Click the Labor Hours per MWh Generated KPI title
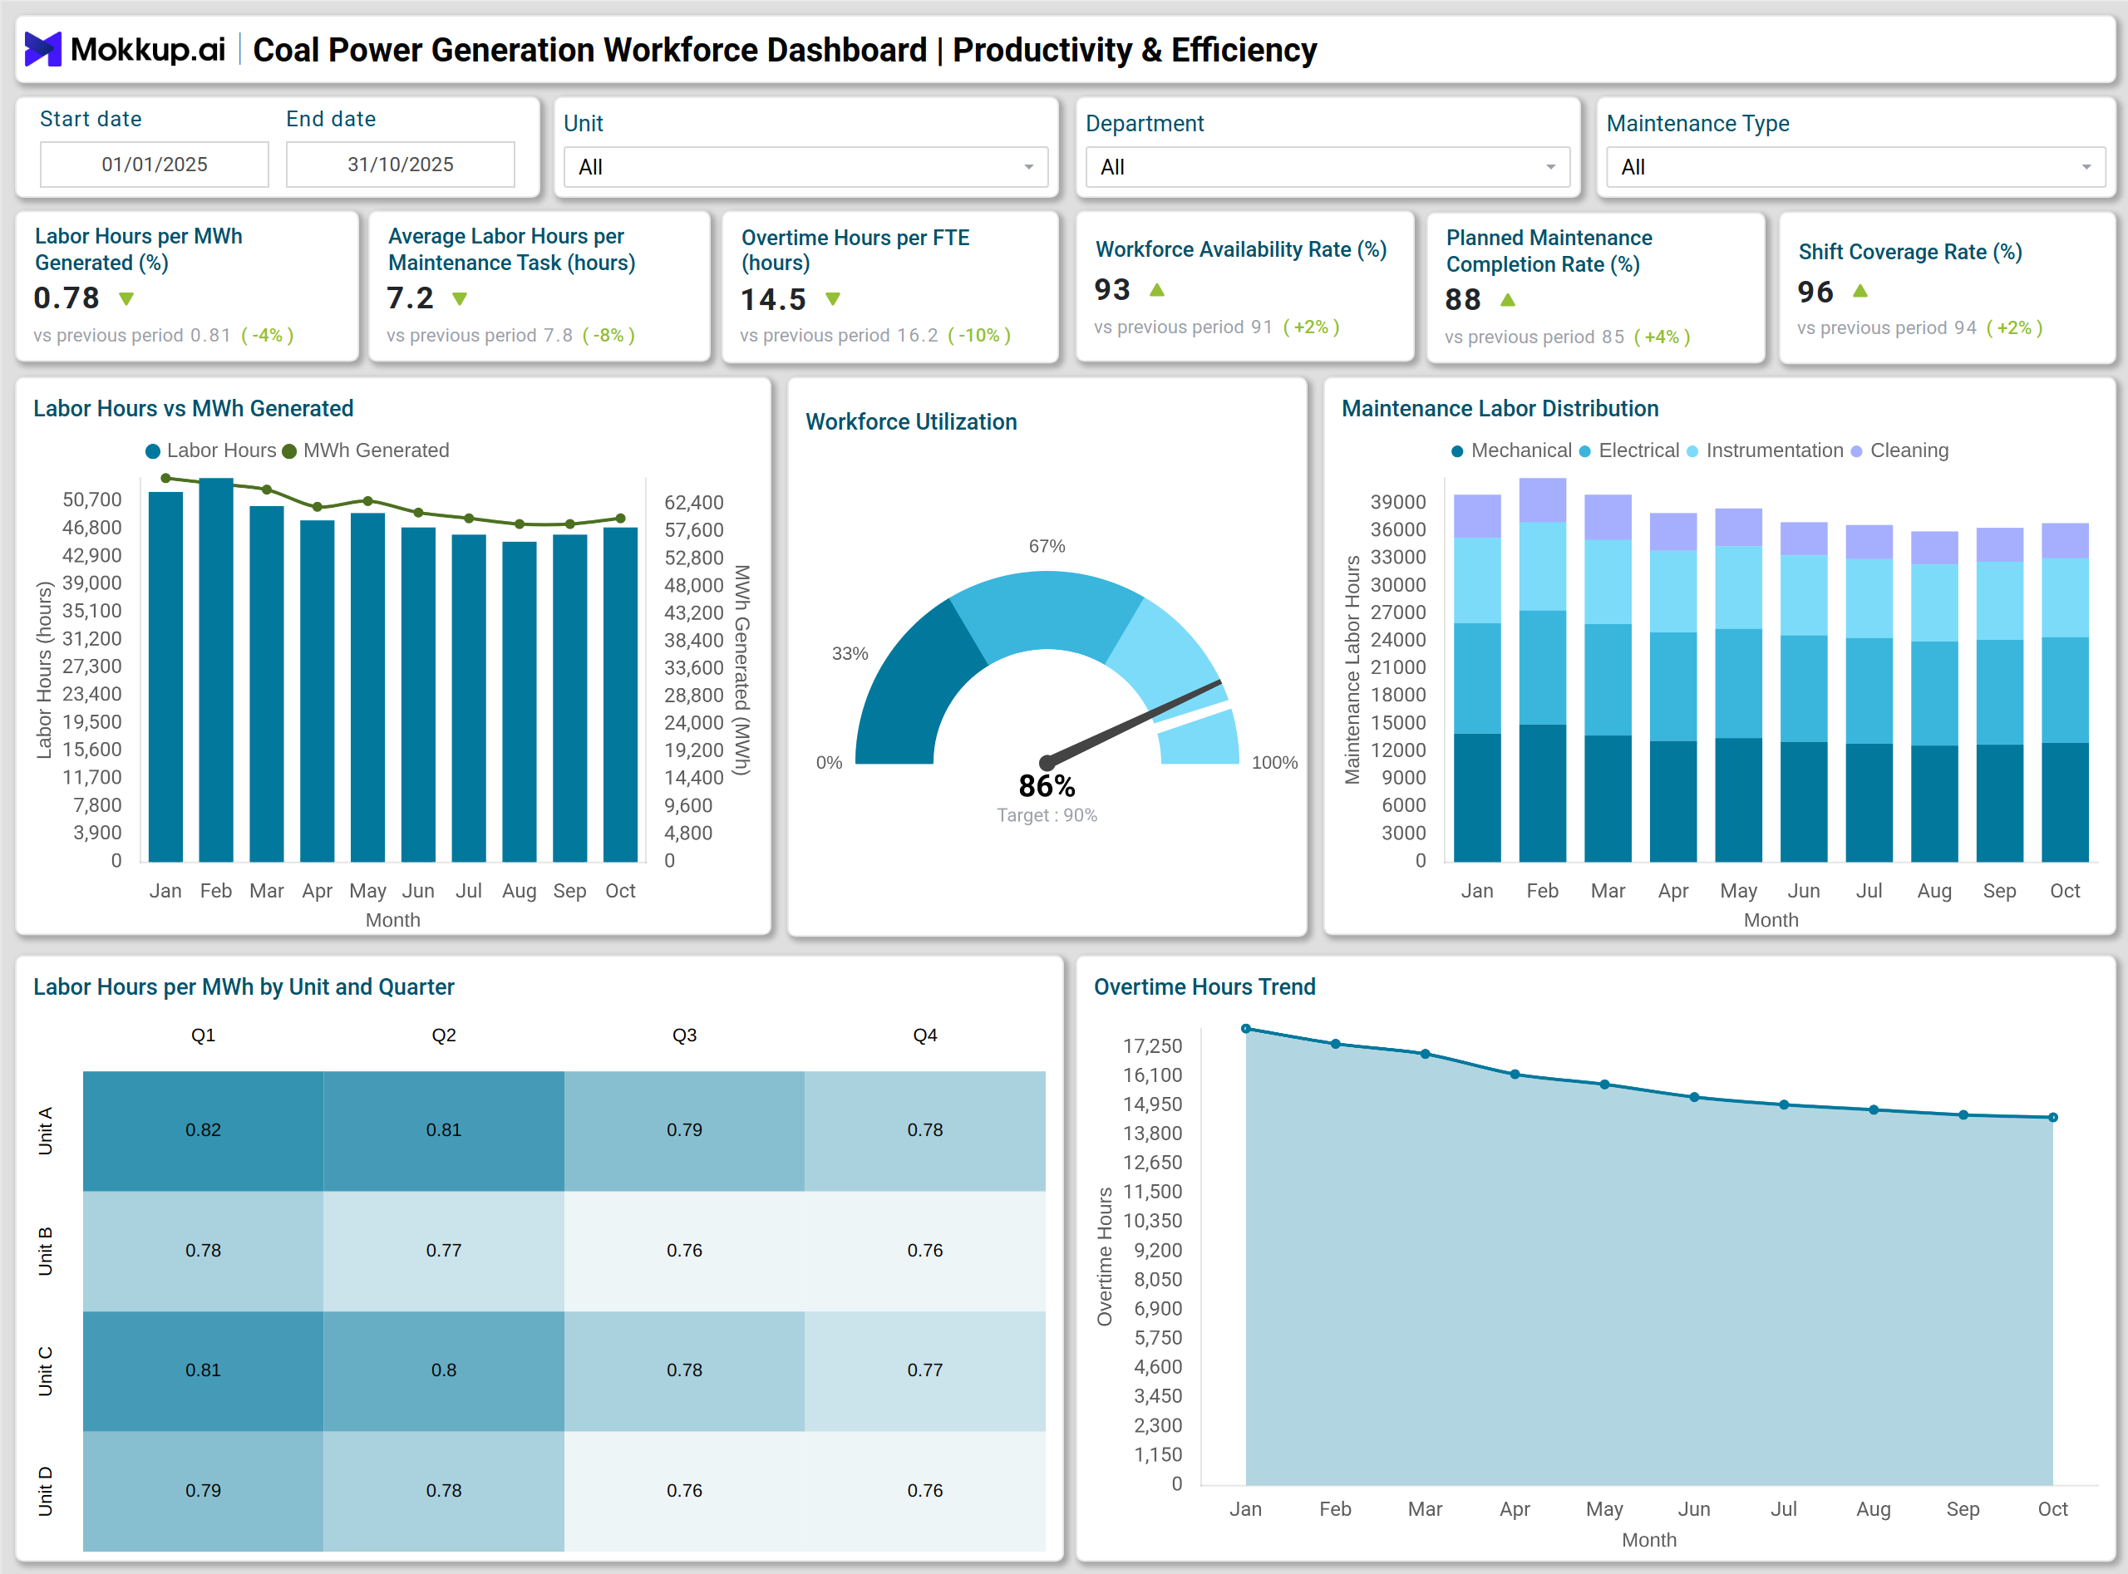2128x1574 pixels. coord(138,249)
